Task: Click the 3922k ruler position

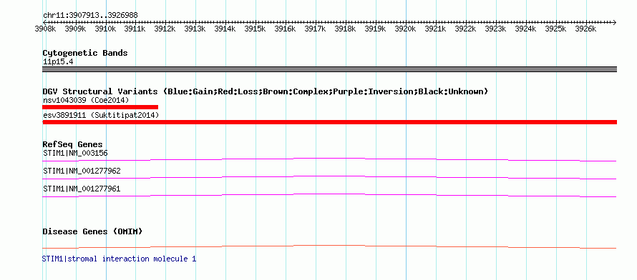Action: pos(466,29)
